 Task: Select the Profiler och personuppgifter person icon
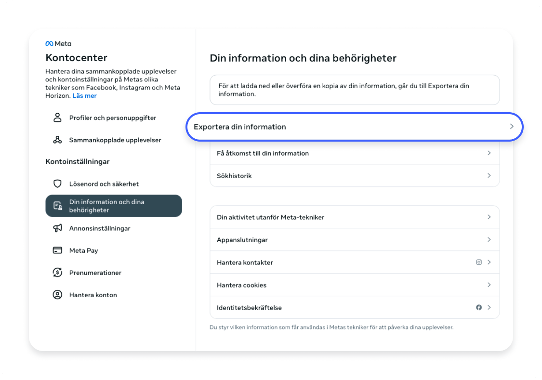[57, 117]
